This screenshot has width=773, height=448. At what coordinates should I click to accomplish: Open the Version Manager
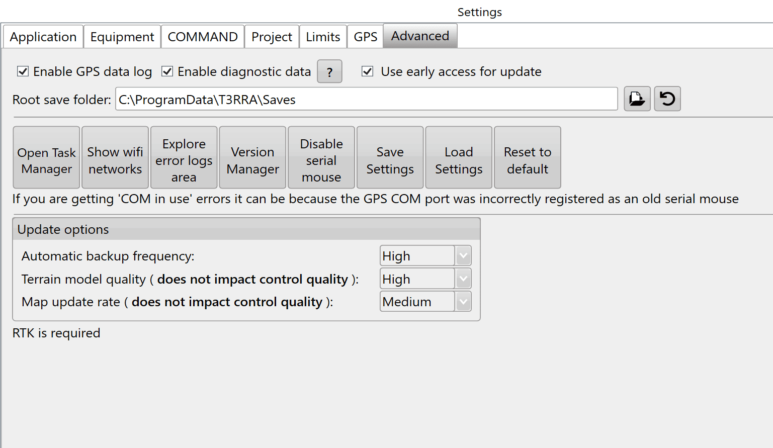pyautogui.click(x=252, y=157)
